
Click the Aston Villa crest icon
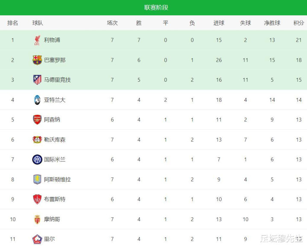37,180
